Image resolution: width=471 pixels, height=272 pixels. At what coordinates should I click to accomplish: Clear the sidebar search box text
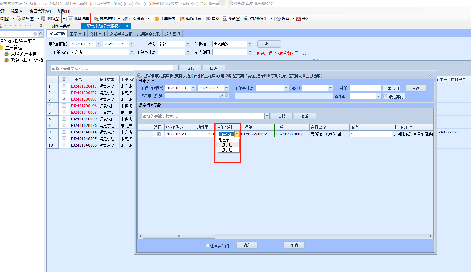pyautogui.click(x=35, y=34)
